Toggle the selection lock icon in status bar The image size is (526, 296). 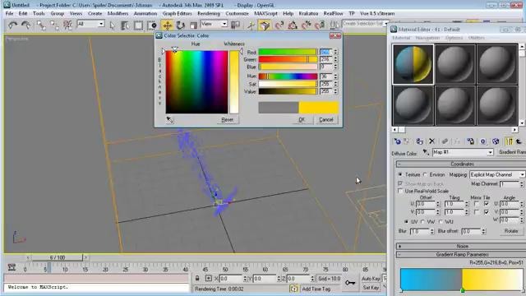tap(197, 279)
